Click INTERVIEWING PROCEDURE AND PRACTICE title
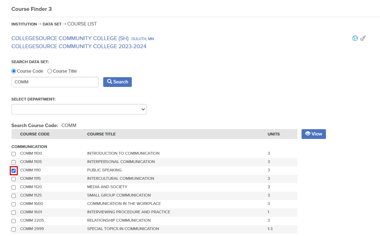The image size is (380, 236). pyautogui.click(x=129, y=212)
